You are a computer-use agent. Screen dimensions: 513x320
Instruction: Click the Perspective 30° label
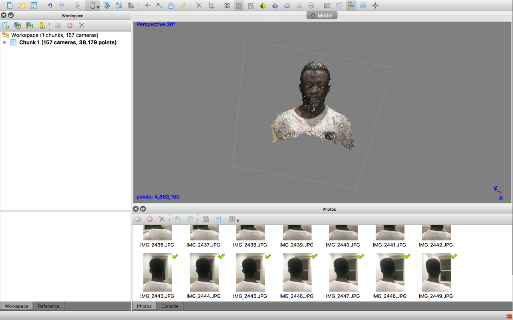tap(156, 24)
